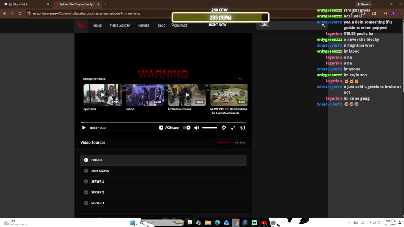Open Microsoft Edge from the taskbar
Screen dimensions: 404x227
click(217, 223)
